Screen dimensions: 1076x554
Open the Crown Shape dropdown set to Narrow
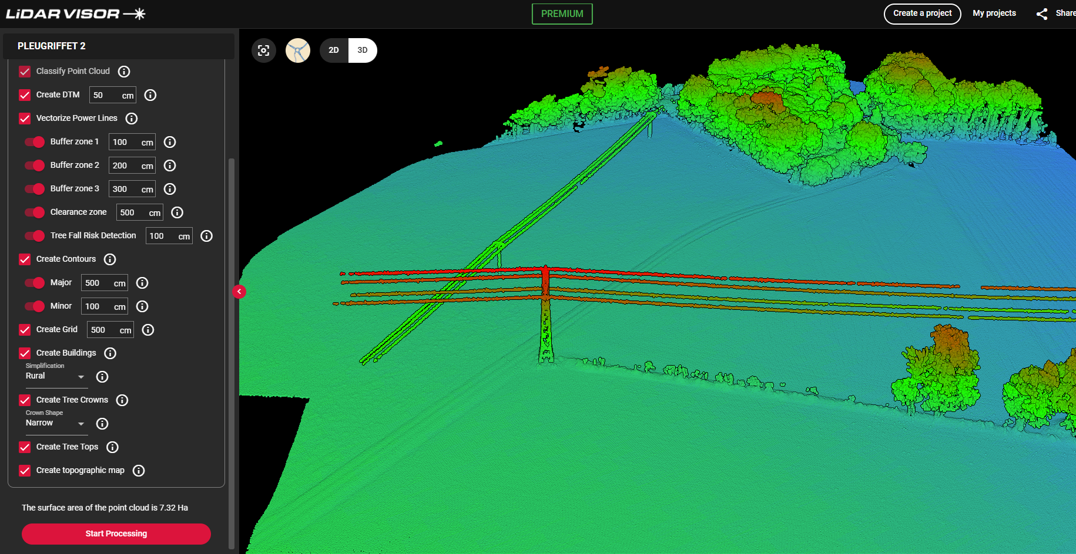[55, 423]
